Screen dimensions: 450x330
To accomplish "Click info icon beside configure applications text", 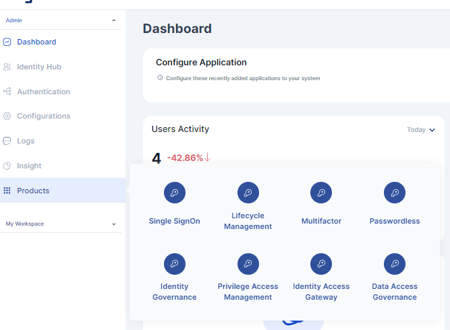I will click(x=160, y=78).
